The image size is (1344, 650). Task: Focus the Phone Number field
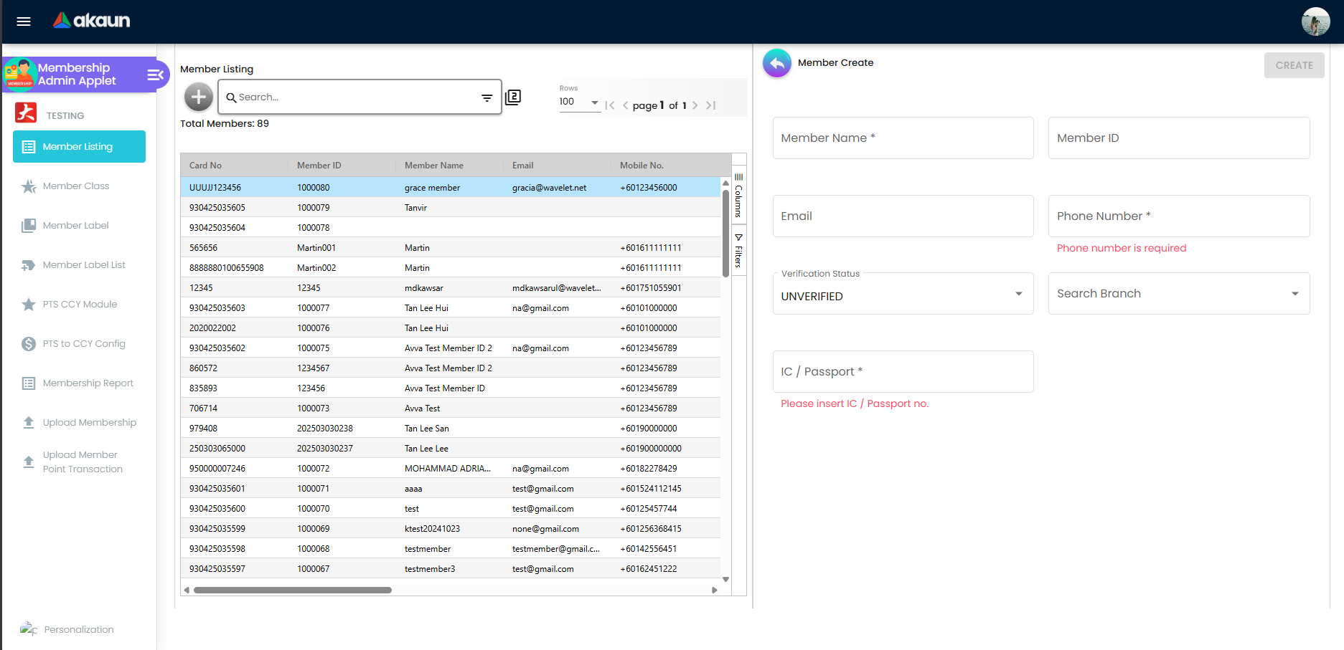point(1179,216)
